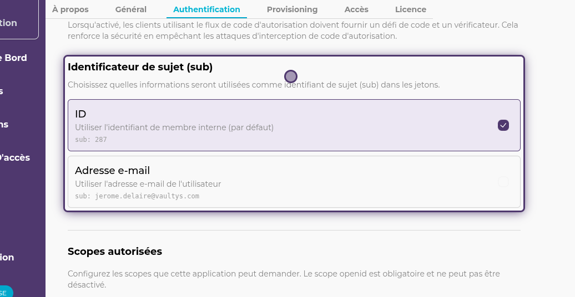Click the jerome.delaire@vaultys.com sub example
Image resolution: width=575 pixels, height=297 pixels.
click(137, 196)
